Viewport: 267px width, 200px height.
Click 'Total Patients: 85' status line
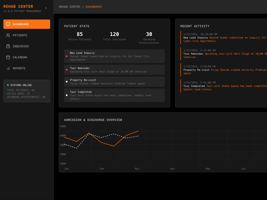click(x=21, y=90)
